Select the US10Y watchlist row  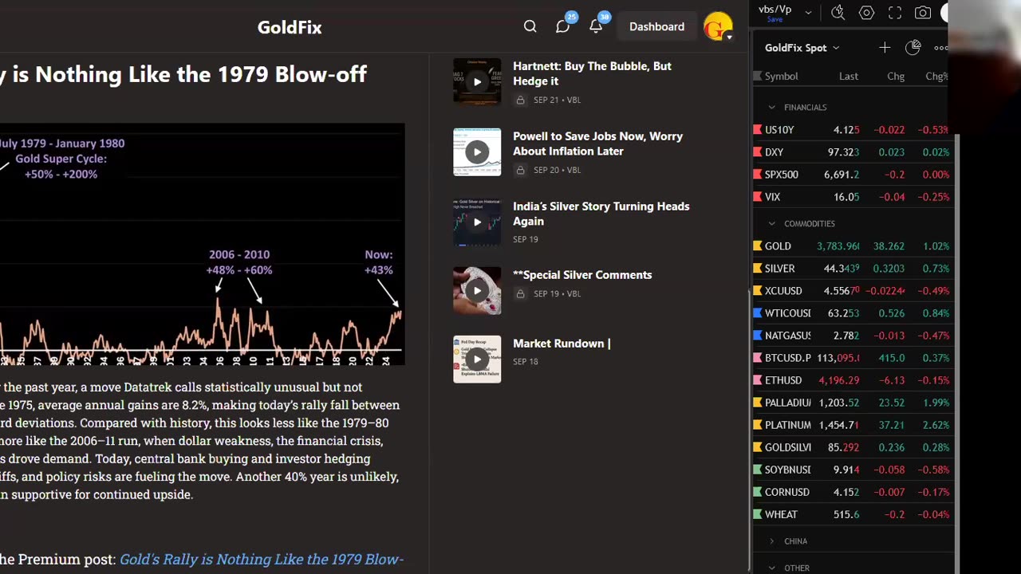tap(852, 129)
